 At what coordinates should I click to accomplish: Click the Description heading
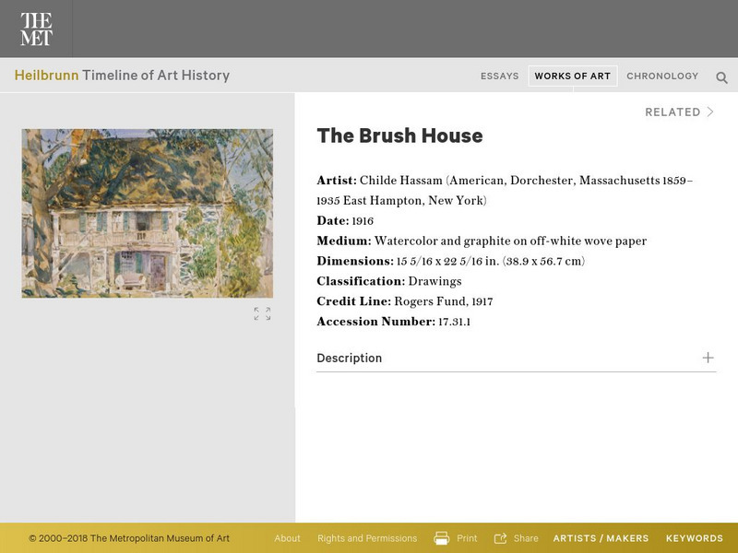click(x=350, y=359)
